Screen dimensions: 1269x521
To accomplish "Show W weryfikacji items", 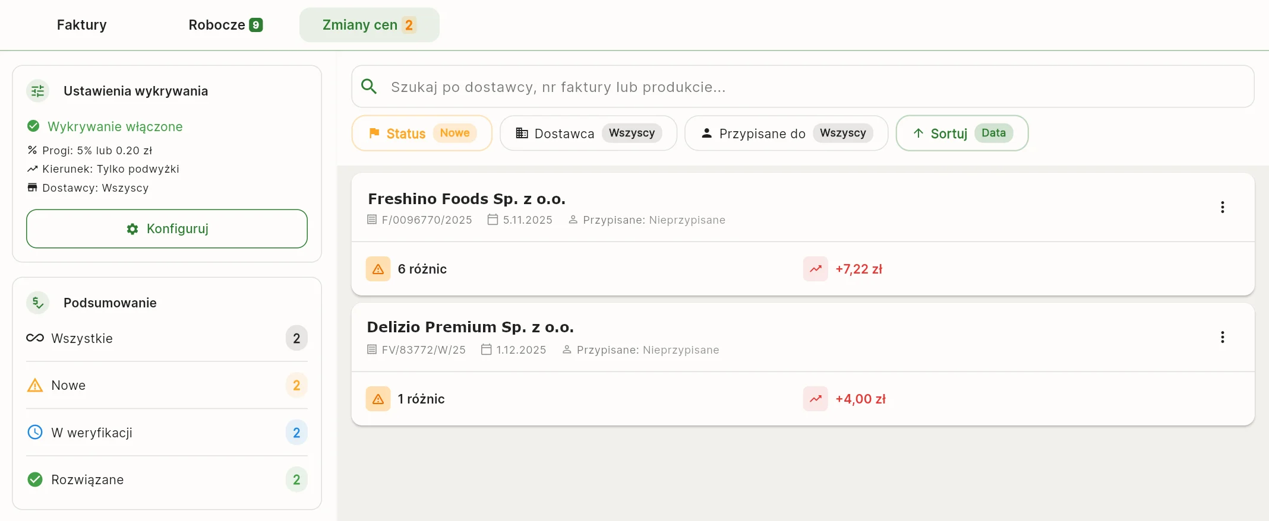I will coord(166,433).
